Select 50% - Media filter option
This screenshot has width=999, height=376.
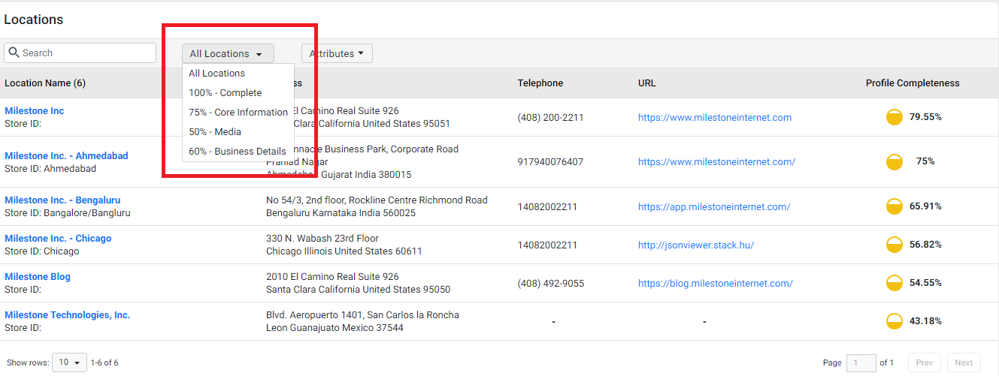point(238,132)
